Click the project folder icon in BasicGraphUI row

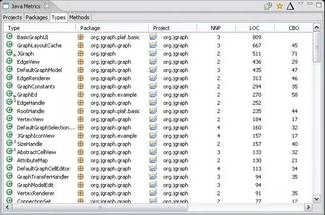pyautogui.click(x=153, y=37)
